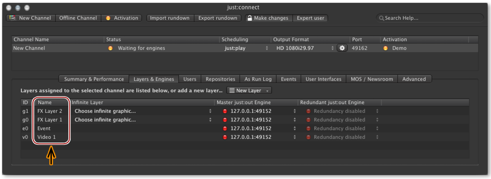Open the Users tab
491x179 pixels.
[190, 79]
